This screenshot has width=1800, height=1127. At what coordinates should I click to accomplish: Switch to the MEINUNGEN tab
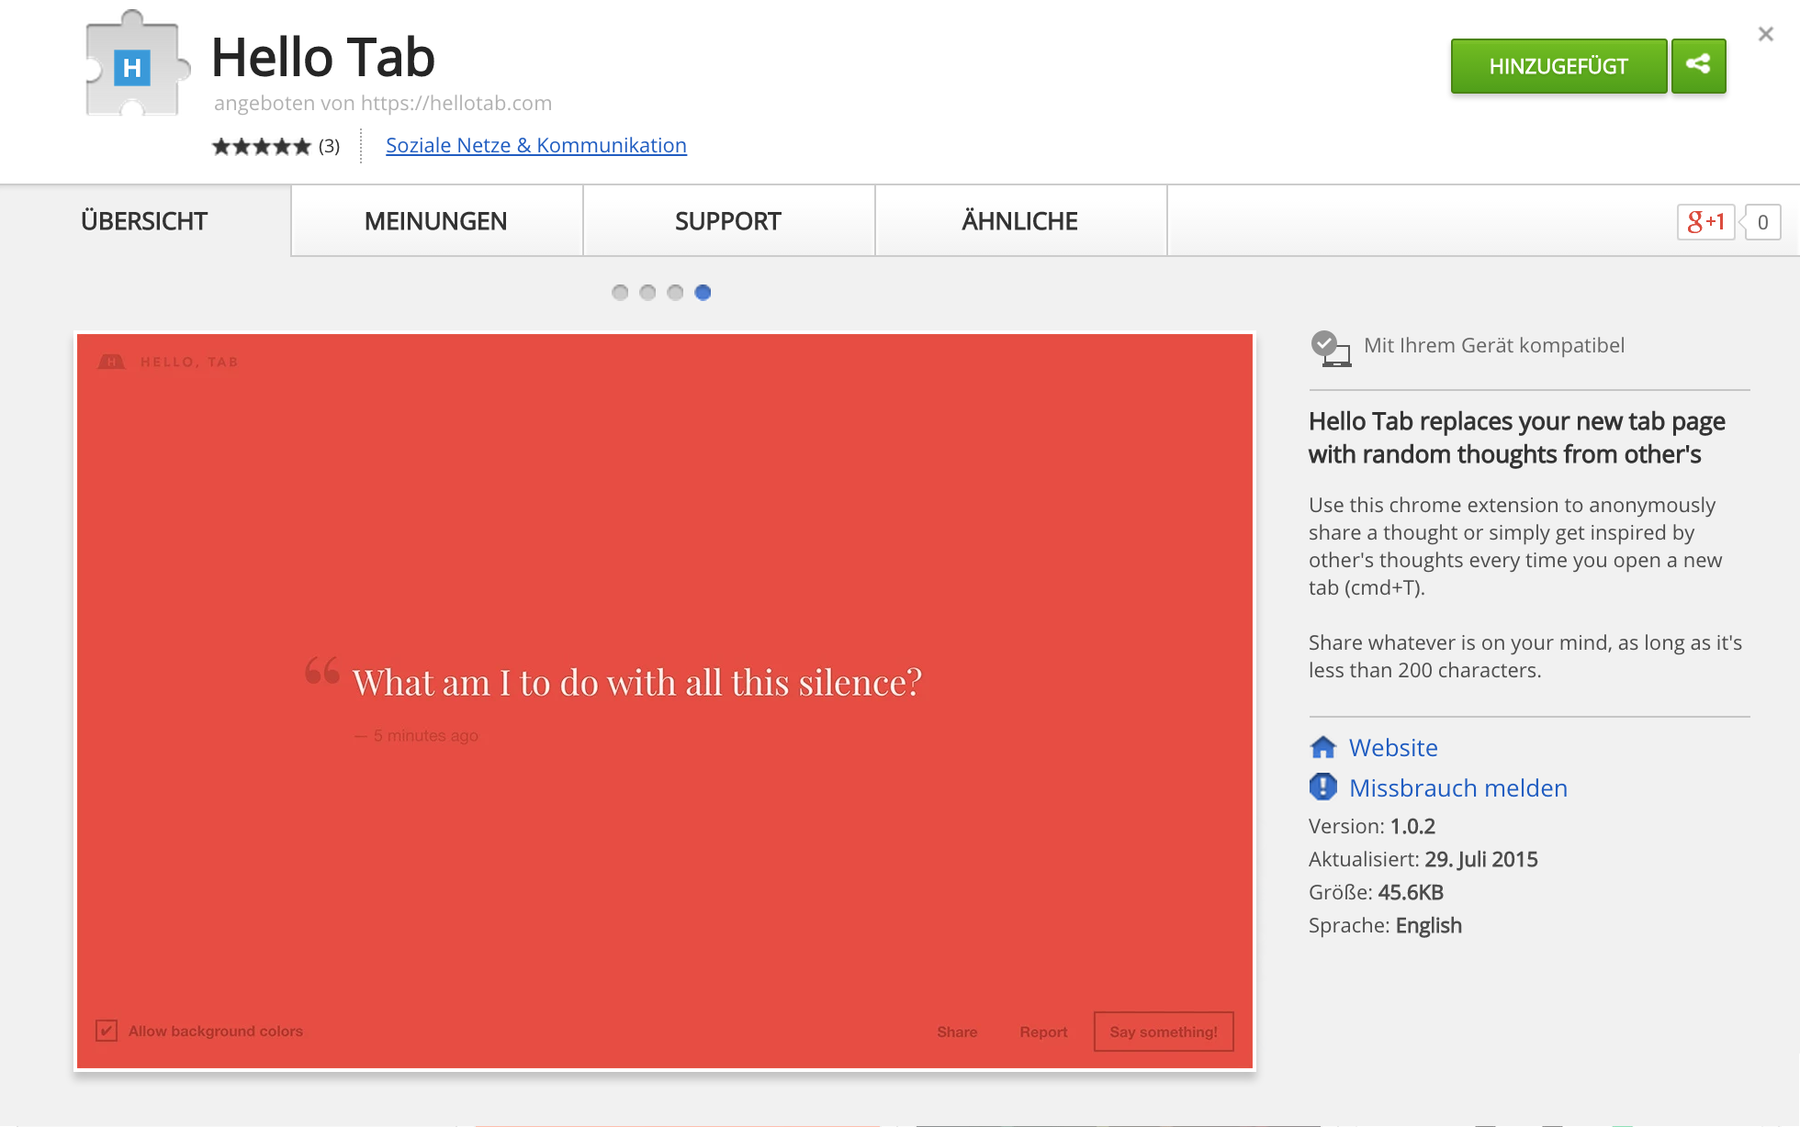point(435,220)
